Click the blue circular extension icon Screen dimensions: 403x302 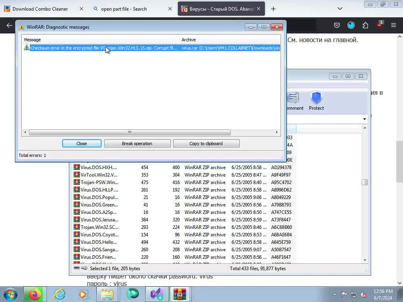(x=351, y=25)
